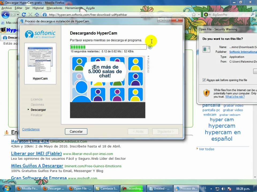This screenshot has height=192, width=257.
Task: Open the Marcadores menu
Action: (x=54, y=8)
